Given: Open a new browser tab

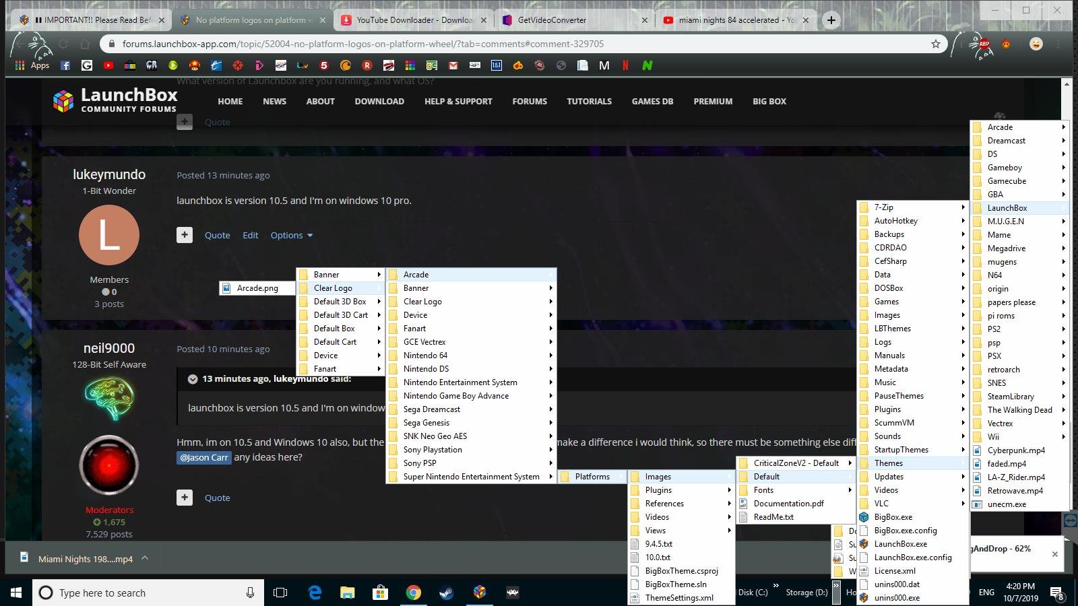Looking at the screenshot, I should pyautogui.click(x=831, y=20).
